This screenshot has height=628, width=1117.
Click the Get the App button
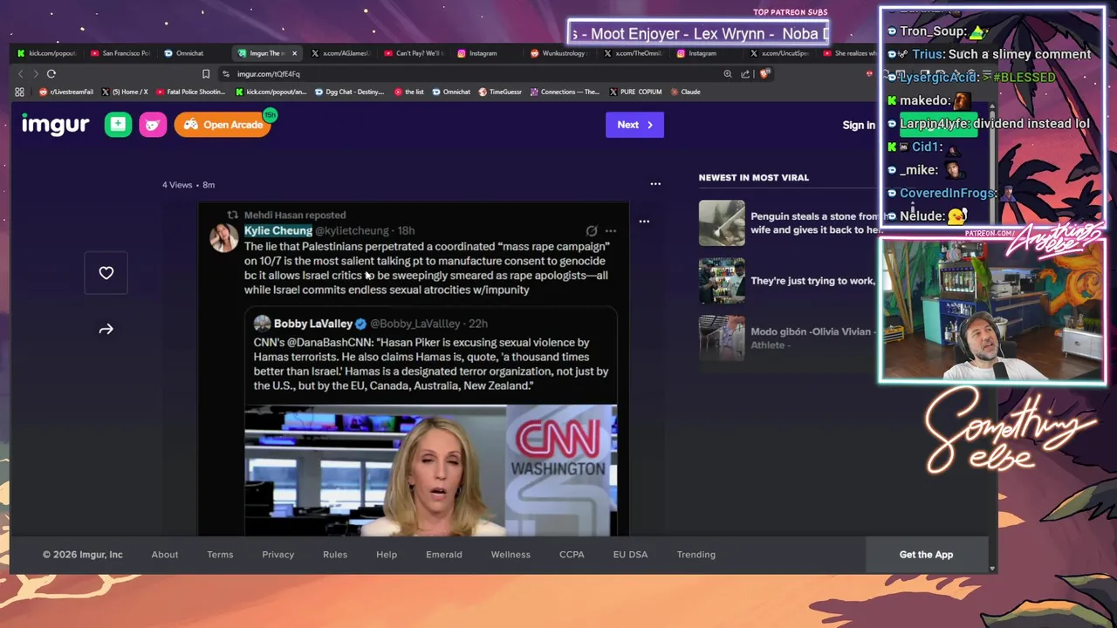[926, 555]
